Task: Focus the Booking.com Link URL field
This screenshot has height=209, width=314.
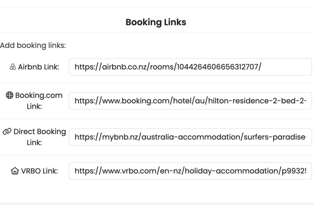Action: click(x=190, y=101)
